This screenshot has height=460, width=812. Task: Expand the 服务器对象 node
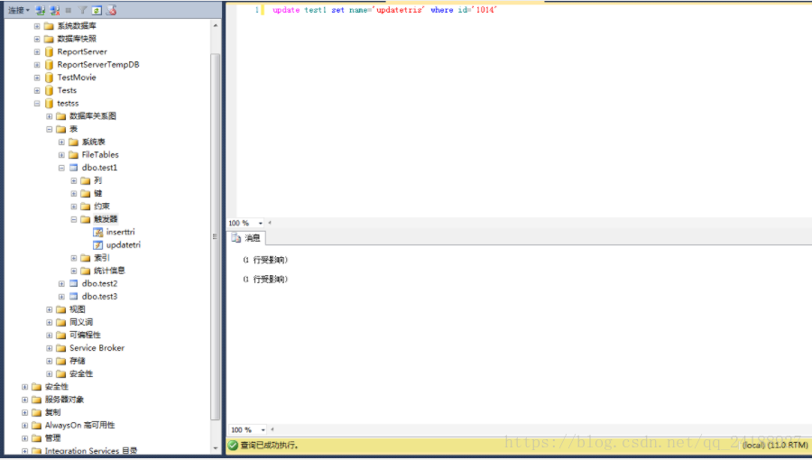[24, 400]
